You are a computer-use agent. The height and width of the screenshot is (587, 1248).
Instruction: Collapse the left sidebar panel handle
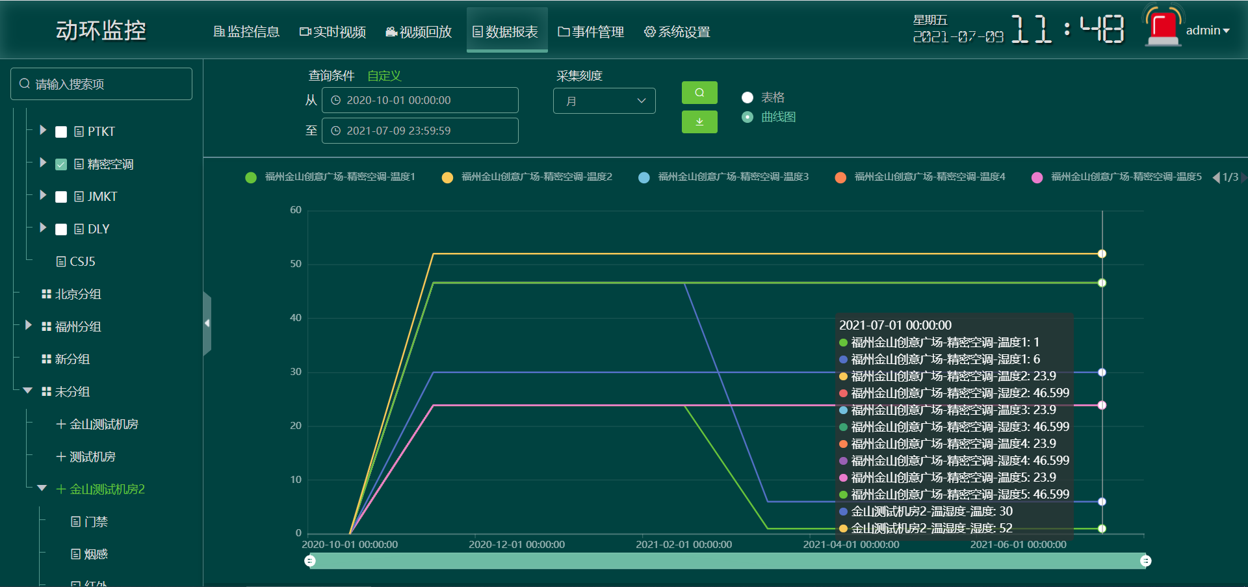coord(207,323)
